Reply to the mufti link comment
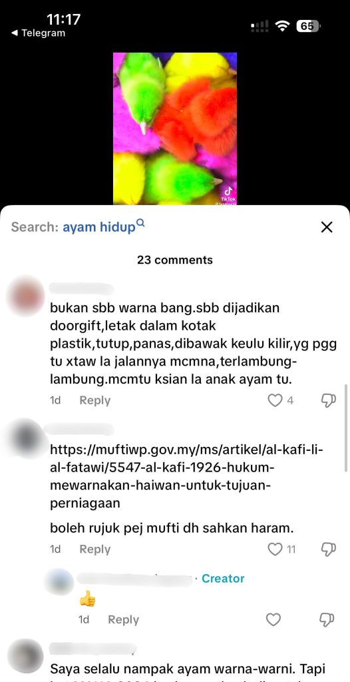350x682 pixels. 94,549
